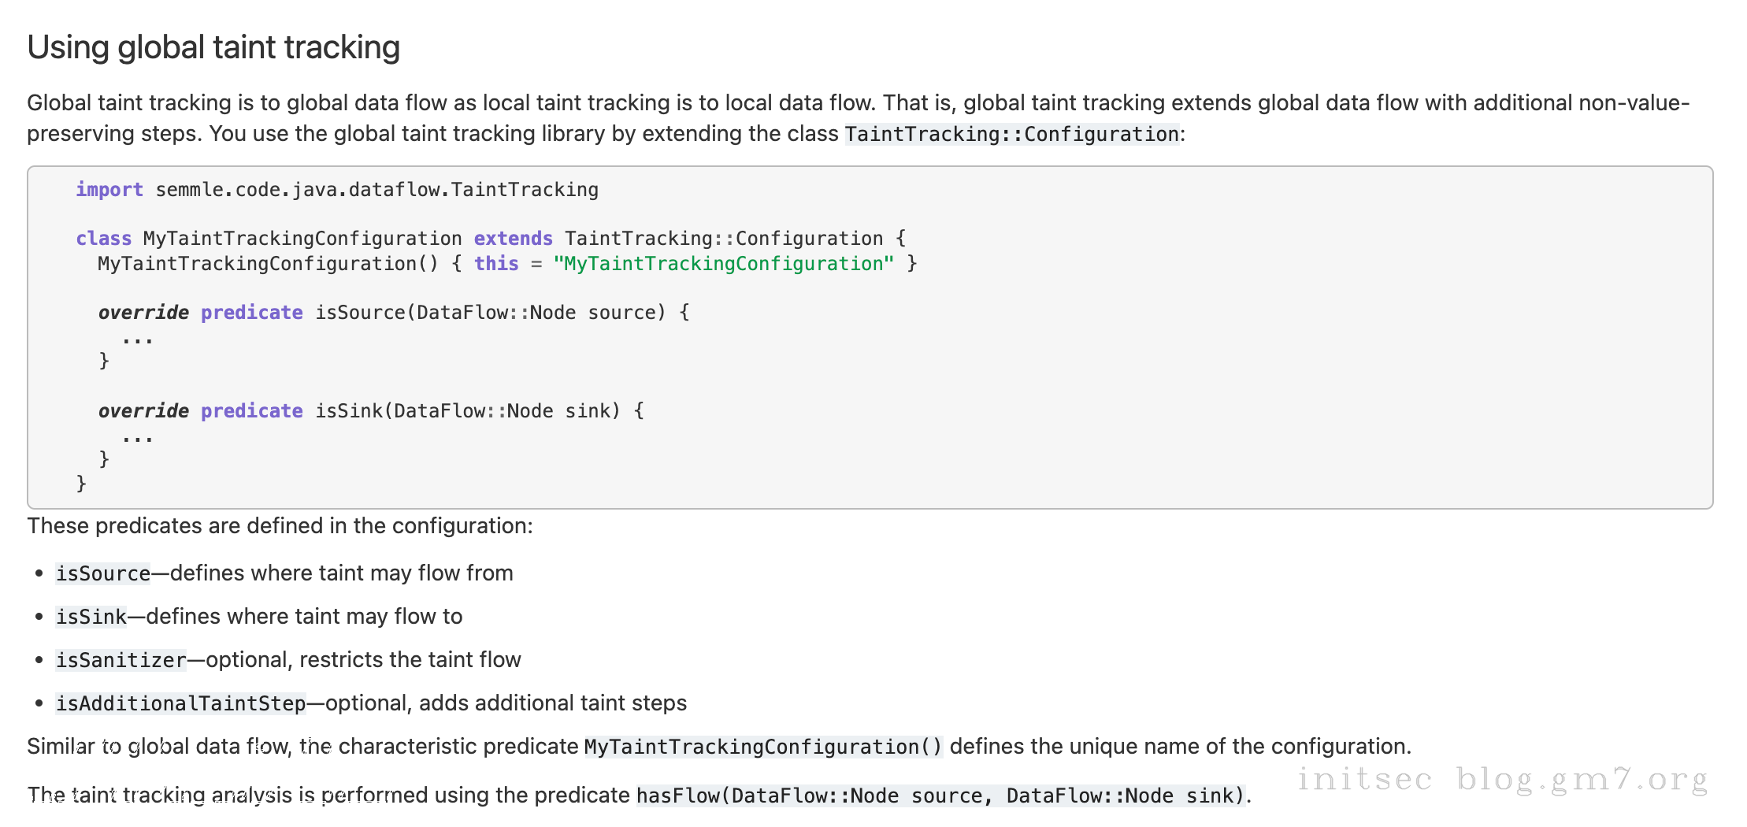Viewport: 1747px width, 827px height.
Task: Click the semmle.code.java.dataflow.TaintTracking module path
Action: point(376,190)
